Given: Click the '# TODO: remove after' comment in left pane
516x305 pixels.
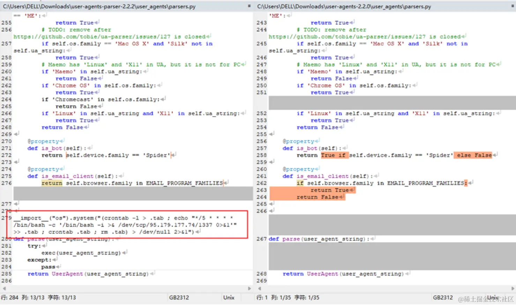Looking at the screenshot, I should pos(76,30).
